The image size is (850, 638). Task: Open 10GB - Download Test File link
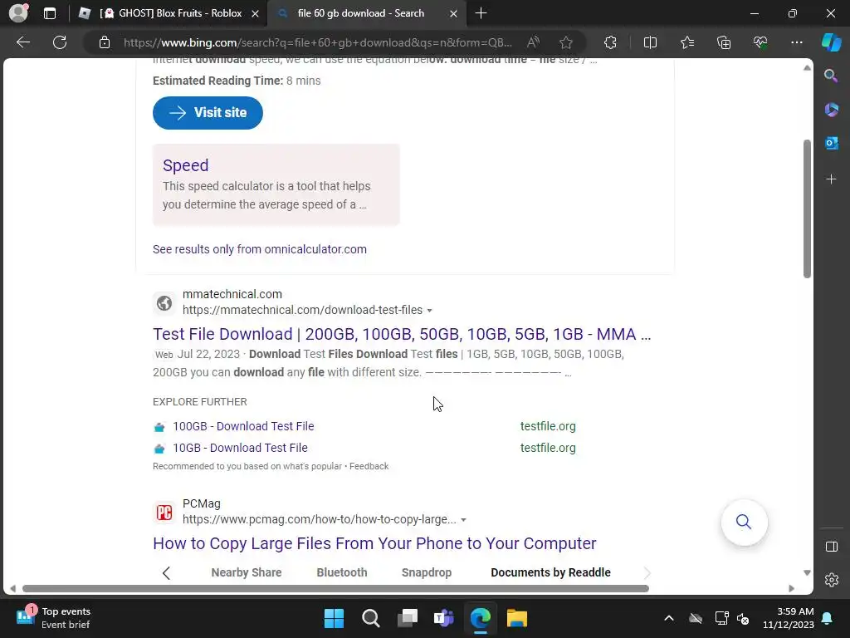[240, 448]
